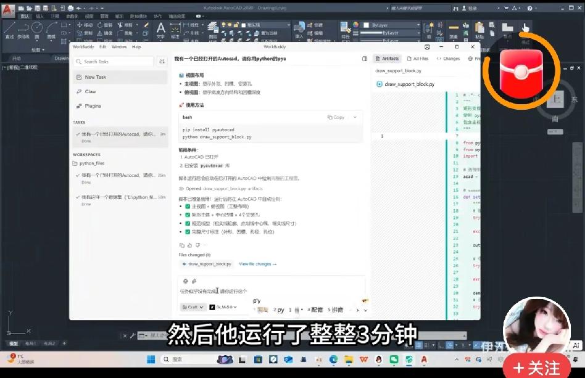The image size is (585, 378).
Task: Open the Craft mode dropdown in the WorkBuddy chat input
Action: coord(193,307)
